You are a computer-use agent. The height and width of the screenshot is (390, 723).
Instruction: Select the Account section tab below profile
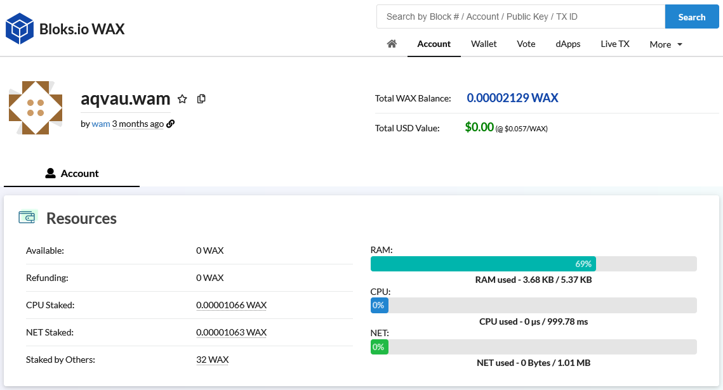[72, 174]
